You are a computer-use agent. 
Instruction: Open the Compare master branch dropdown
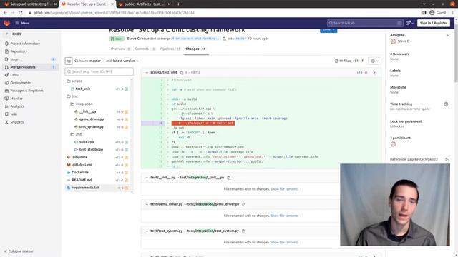tap(97, 61)
